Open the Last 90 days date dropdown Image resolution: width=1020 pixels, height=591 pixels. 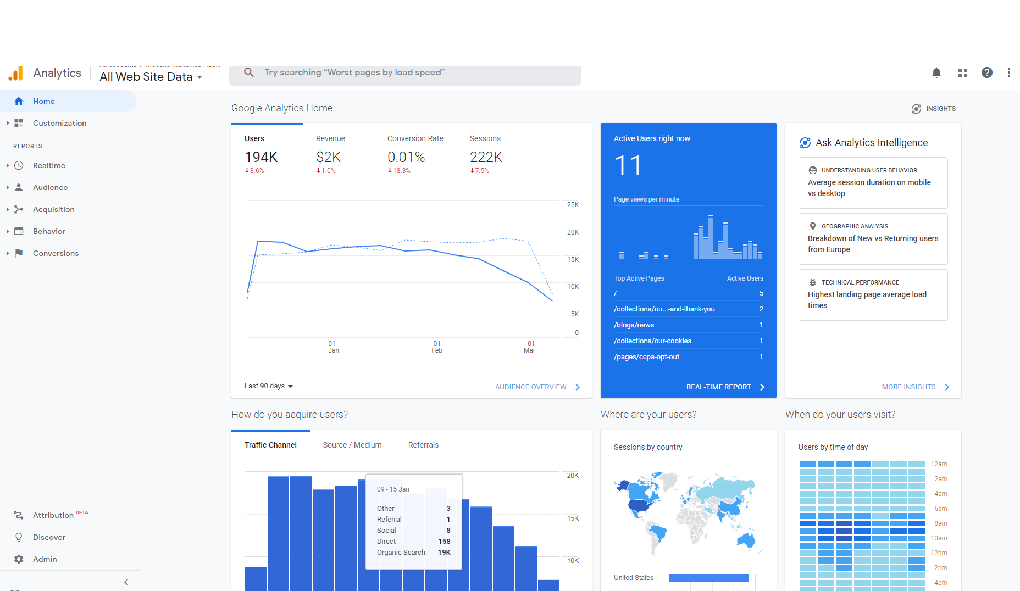(269, 386)
